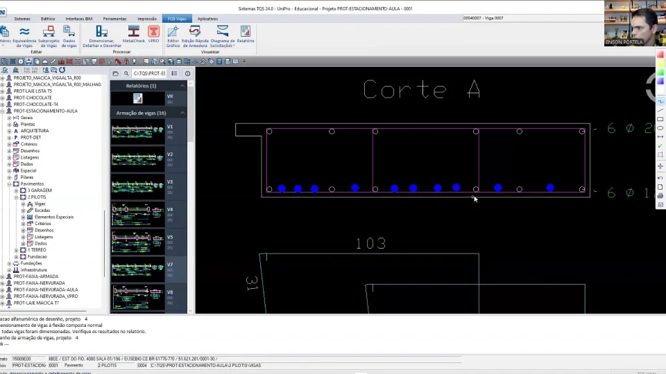Select the V4 beam drawing thumbnail

pos(137,215)
